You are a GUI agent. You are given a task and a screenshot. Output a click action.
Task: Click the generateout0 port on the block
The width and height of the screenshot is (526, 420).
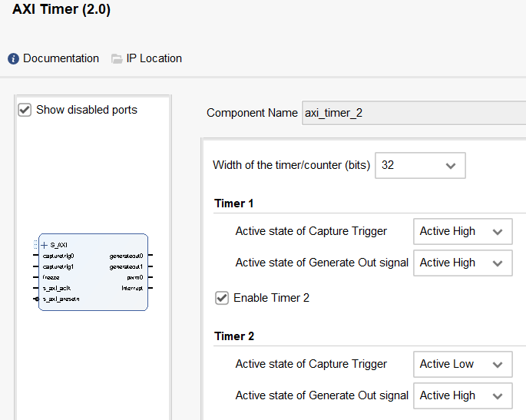coord(126,256)
